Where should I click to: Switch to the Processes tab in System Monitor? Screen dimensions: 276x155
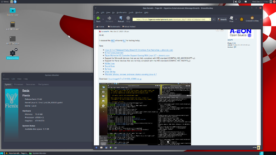click(x=19, y=84)
